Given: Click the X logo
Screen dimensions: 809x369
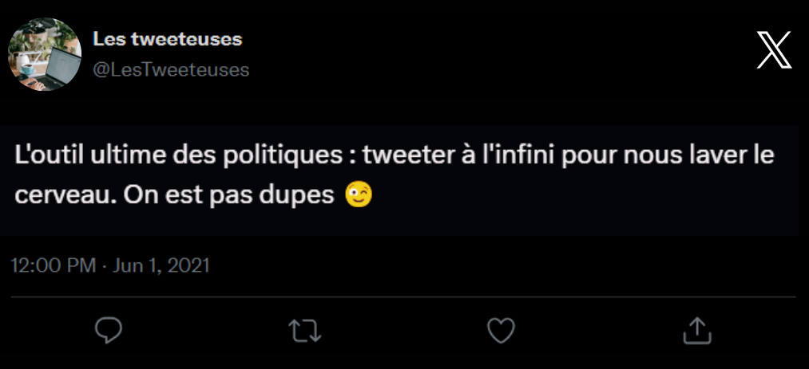Looking at the screenshot, I should (x=773, y=50).
